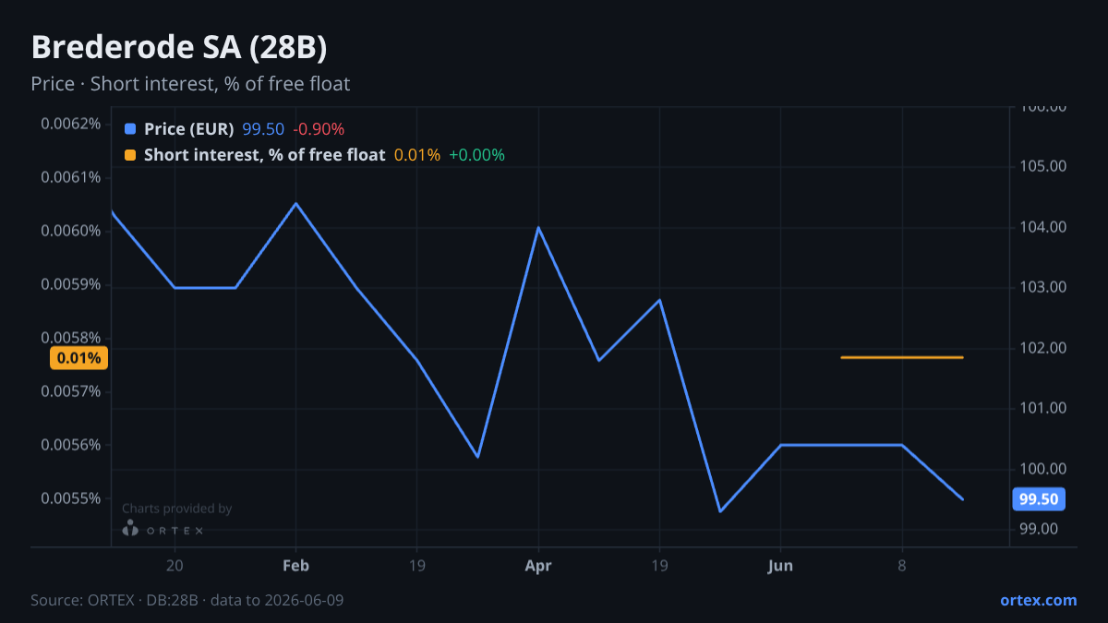The height and width of the screenshot is (623, 1108).
Task: Click the Feb label on the date axis
Action: pos(295,566)
